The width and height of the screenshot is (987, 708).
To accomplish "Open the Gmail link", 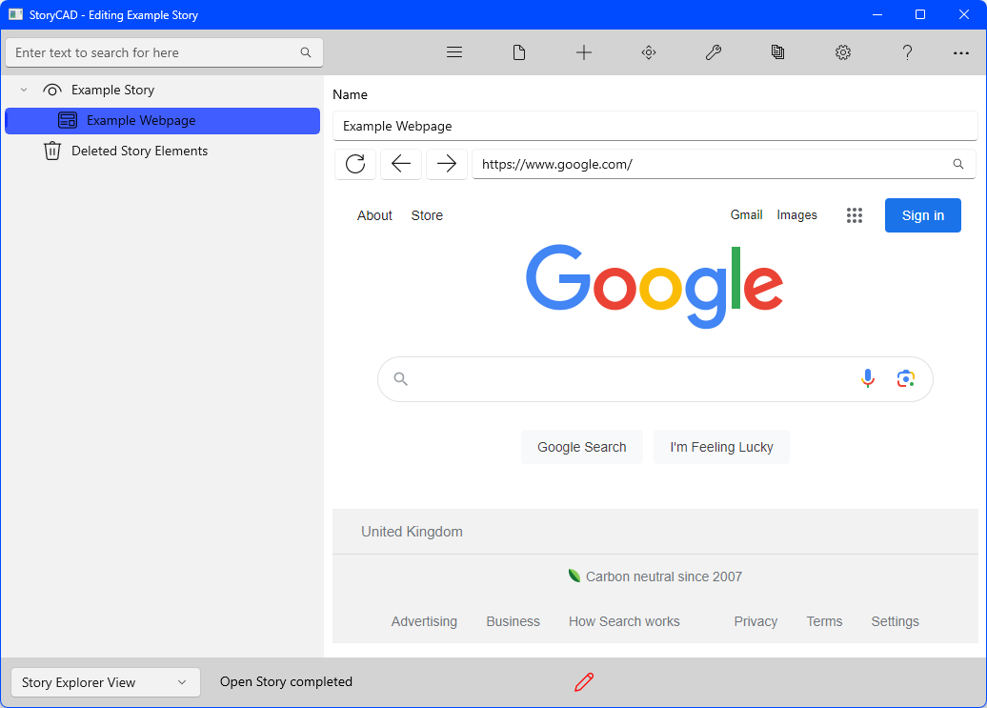I will pos(746,215).
